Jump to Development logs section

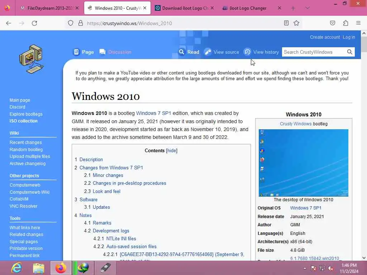(x=111, y=231)
